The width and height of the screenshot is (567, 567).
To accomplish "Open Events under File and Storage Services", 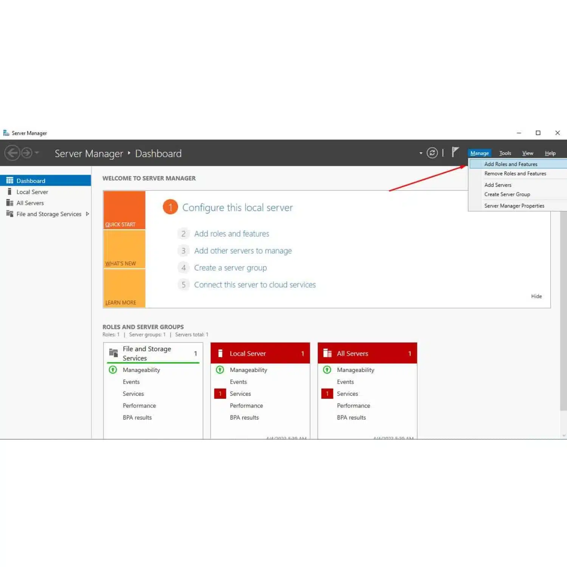I will click(131, 382).
